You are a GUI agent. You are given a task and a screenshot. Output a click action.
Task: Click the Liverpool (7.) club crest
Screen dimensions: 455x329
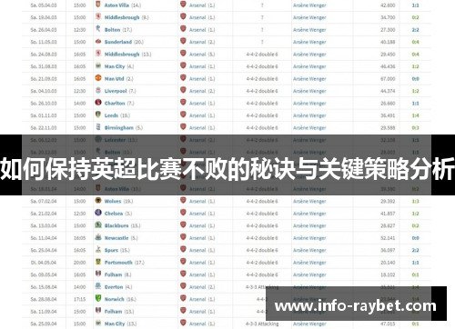point(98,90)
